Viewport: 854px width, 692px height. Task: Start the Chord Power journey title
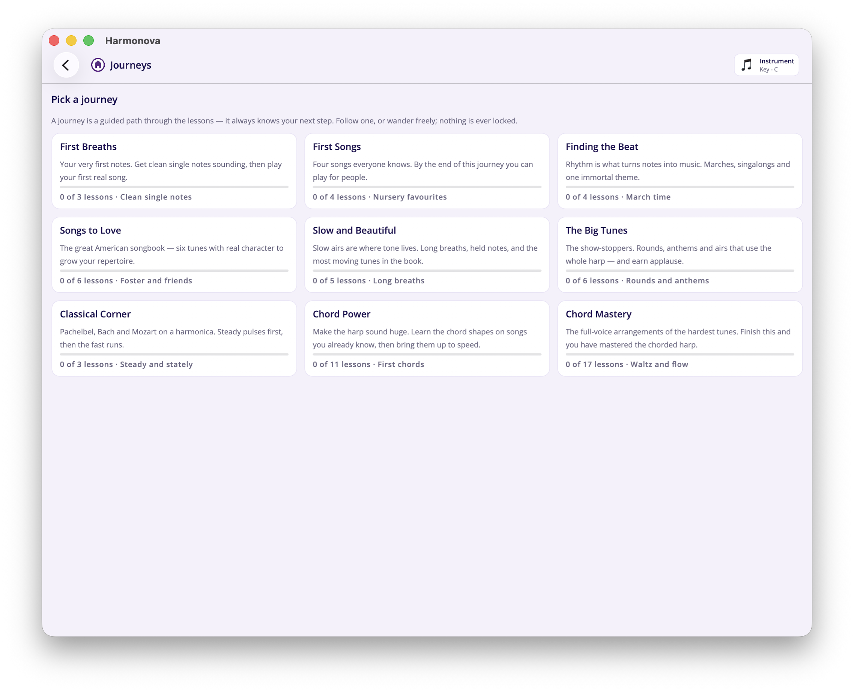point(341,314)
